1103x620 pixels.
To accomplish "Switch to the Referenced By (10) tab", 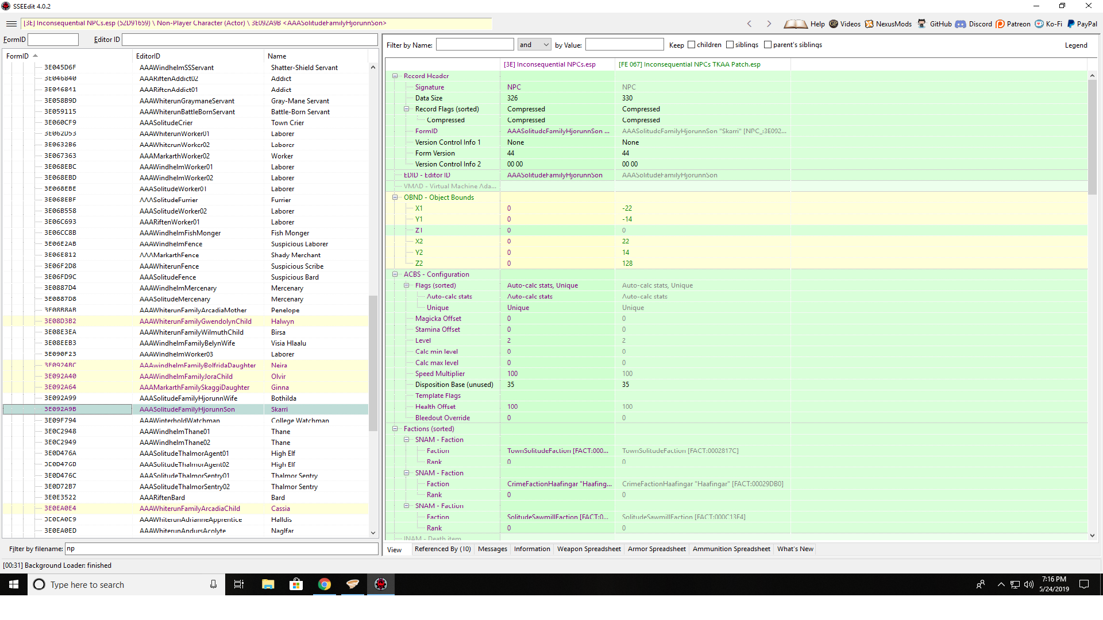I will pos(442,549).
